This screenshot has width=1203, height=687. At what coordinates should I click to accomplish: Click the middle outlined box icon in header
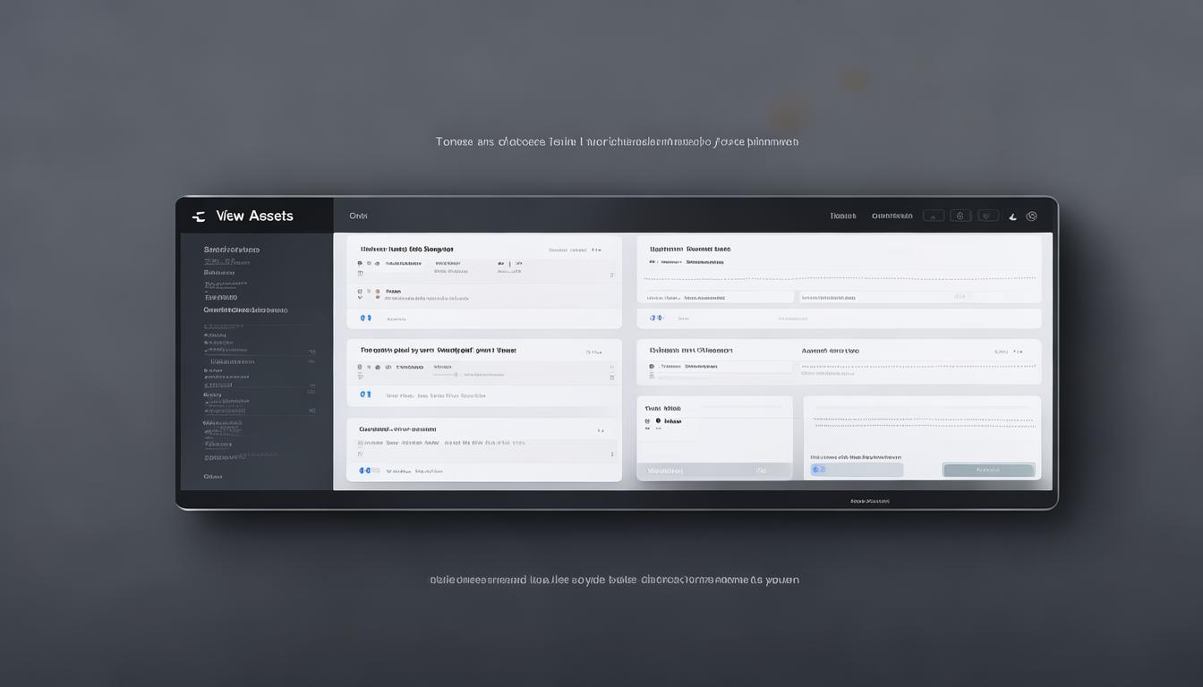pos(960,216)
